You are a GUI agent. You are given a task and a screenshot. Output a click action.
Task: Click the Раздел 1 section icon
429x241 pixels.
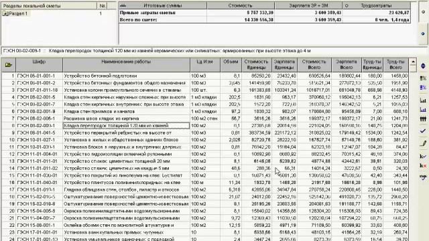pyautogui.click(x=5, y=13)
